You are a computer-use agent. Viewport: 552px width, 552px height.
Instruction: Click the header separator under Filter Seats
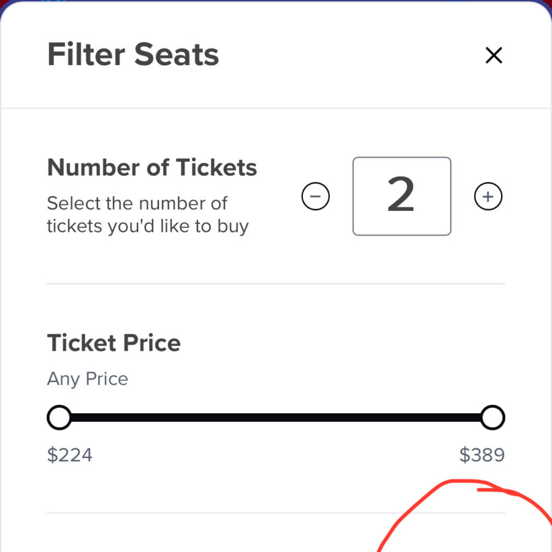(276, 108)
